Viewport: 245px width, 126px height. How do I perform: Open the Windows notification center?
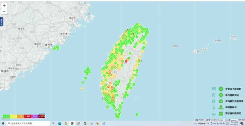click(x=242, y=124)
